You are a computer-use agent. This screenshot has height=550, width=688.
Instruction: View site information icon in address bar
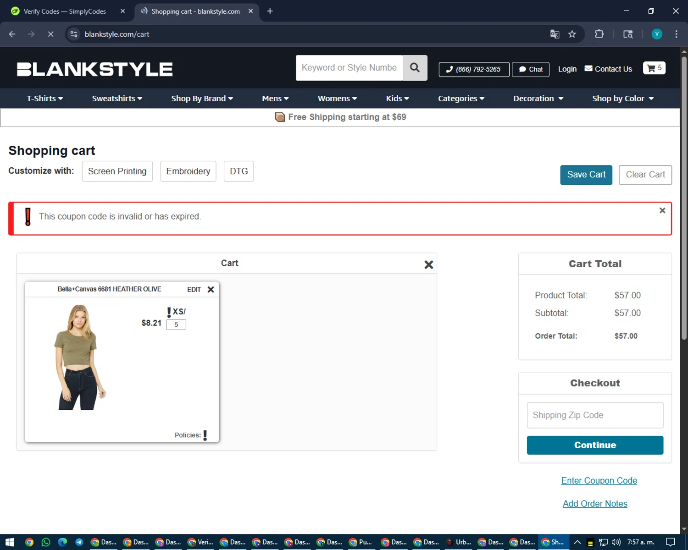click(73, 34)
